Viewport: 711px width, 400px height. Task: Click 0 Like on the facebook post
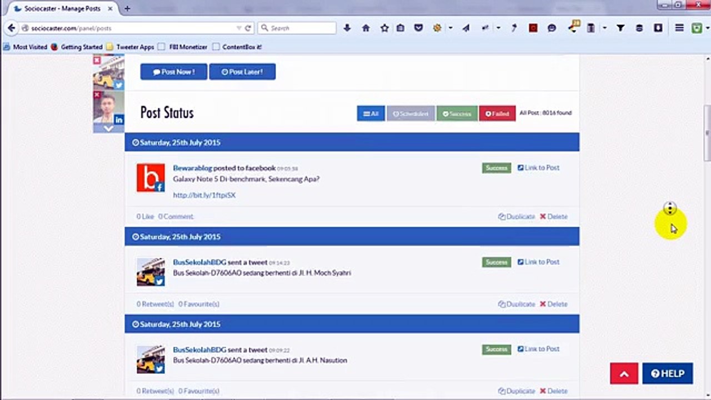click(x=145, y=217)
